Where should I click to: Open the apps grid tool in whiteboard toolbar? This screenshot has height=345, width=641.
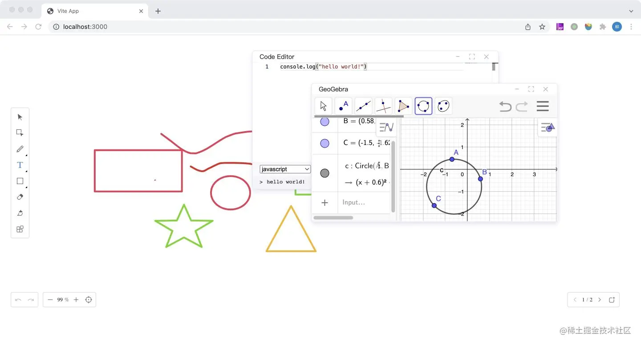pyautogui.click(x=20, y=229)
